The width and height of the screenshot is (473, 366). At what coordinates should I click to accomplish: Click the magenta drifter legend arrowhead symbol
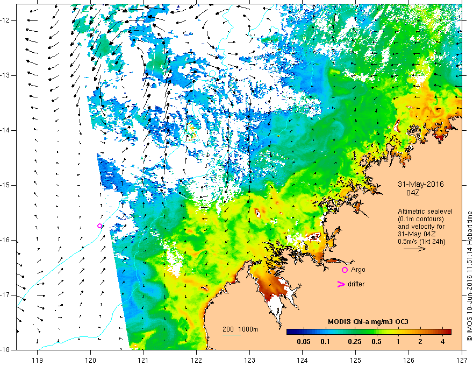[x=341, y=284]
